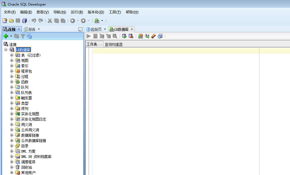290x175 pixels.
Task: Close the 报告 panel tab
Action: [x=39, y=29]
